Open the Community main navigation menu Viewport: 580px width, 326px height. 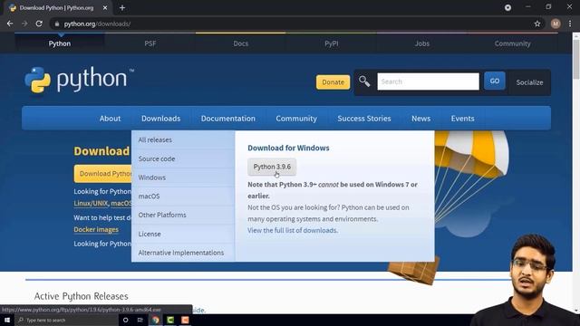[x=296, y=119]
